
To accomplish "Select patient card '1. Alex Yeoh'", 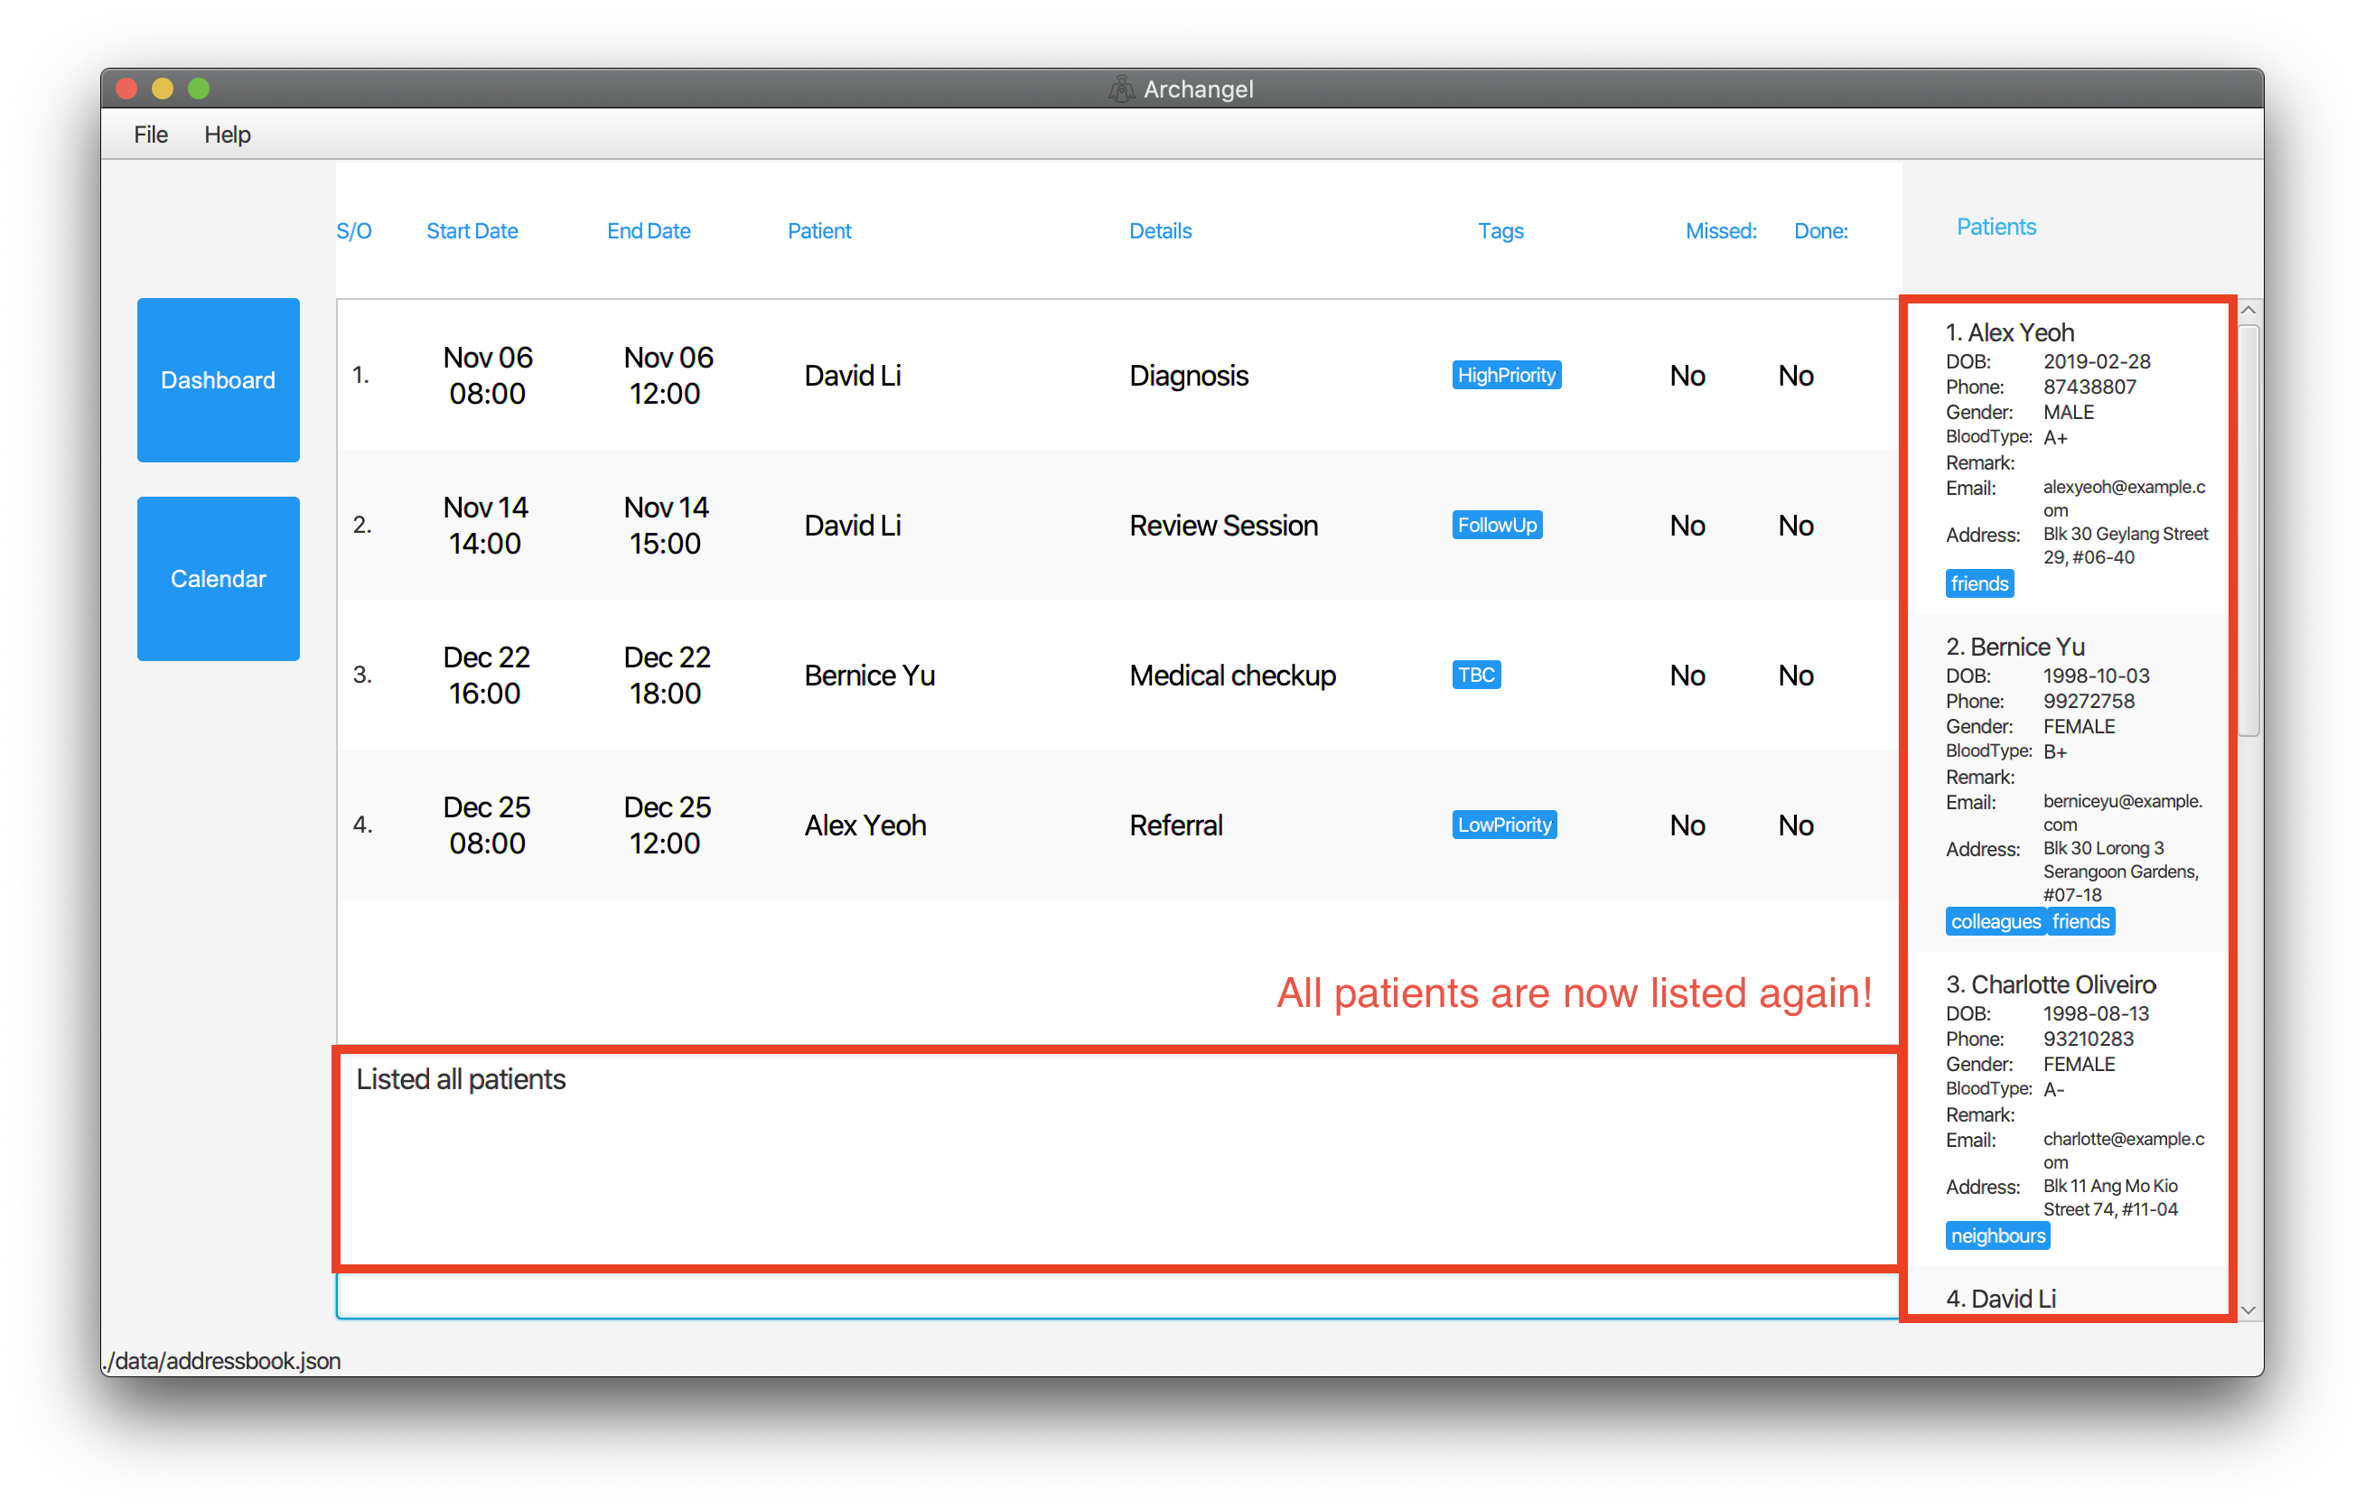I will pyautogui.click(x=2068, y=458).
